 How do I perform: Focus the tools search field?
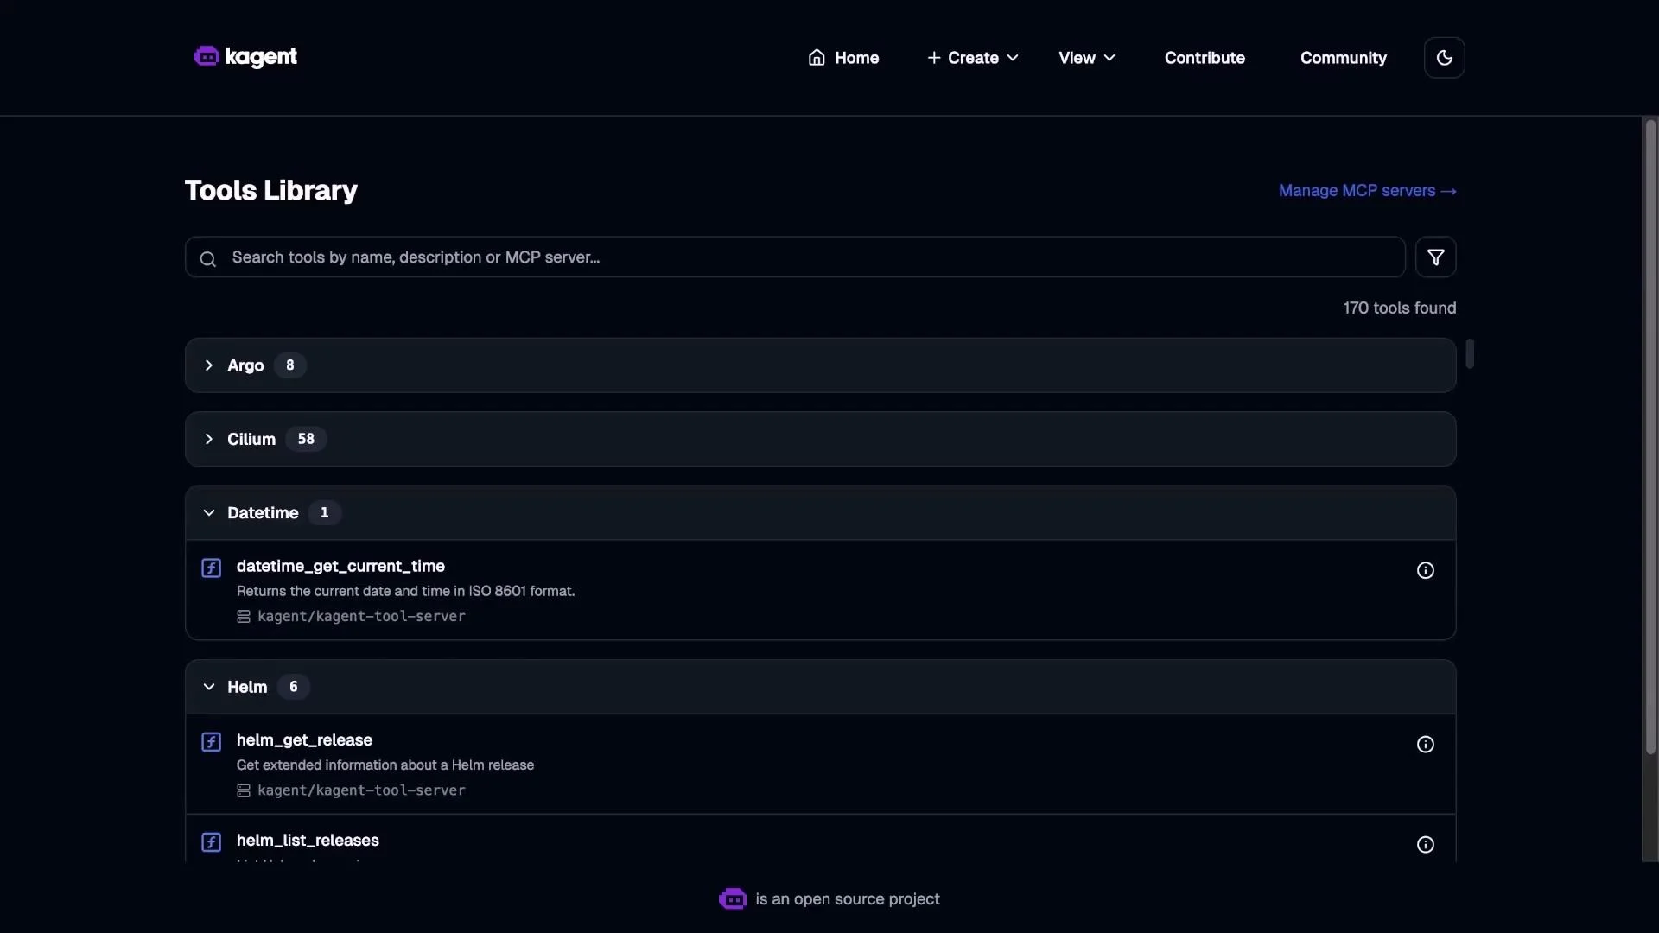pyautogui.click(x=795, y=257)
